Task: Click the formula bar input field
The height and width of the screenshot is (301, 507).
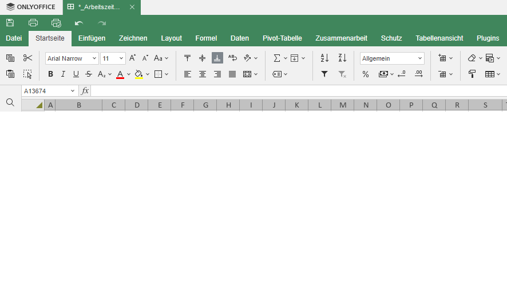Action: coord(299,91)
